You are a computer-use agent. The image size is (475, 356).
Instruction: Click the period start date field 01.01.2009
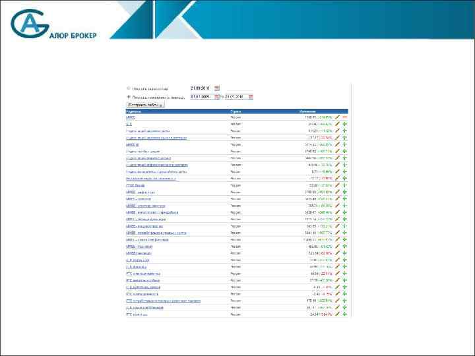(x=202, y=96)
